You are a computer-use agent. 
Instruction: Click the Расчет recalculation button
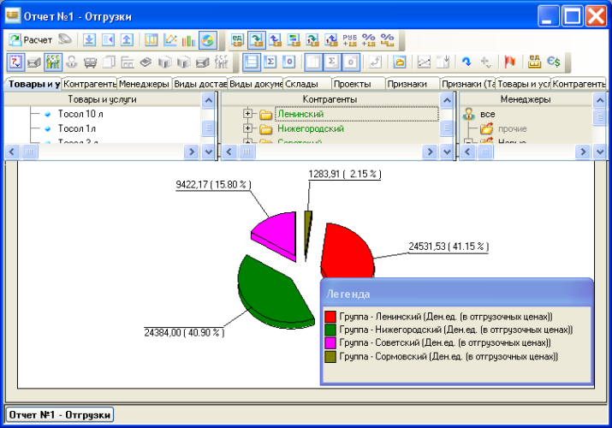(30, 39)
